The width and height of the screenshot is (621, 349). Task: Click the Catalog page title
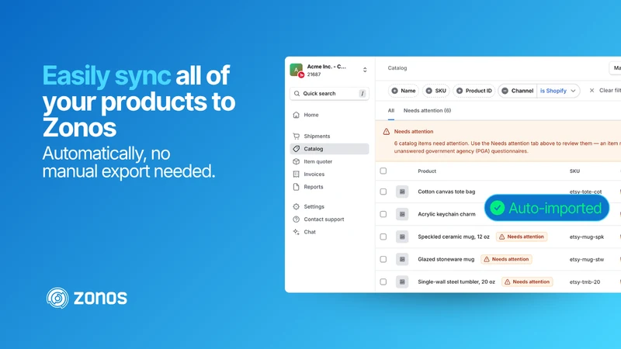[397, 68]
